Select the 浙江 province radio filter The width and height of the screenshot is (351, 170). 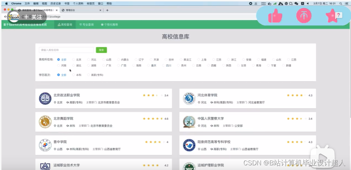(x=229, y=60)
